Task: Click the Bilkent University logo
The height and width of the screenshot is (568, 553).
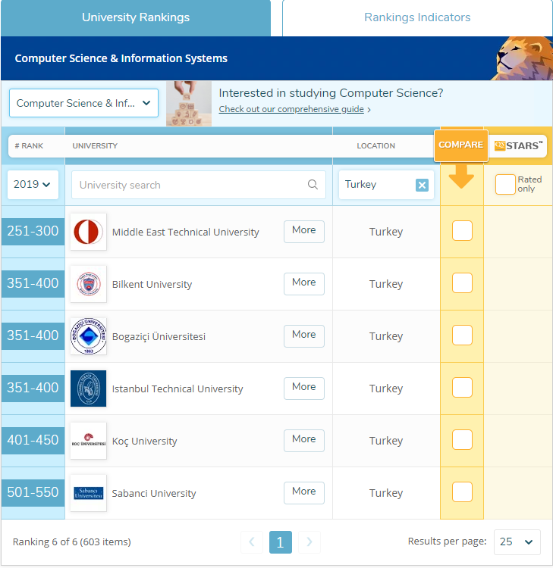Action: coord(88,284)
